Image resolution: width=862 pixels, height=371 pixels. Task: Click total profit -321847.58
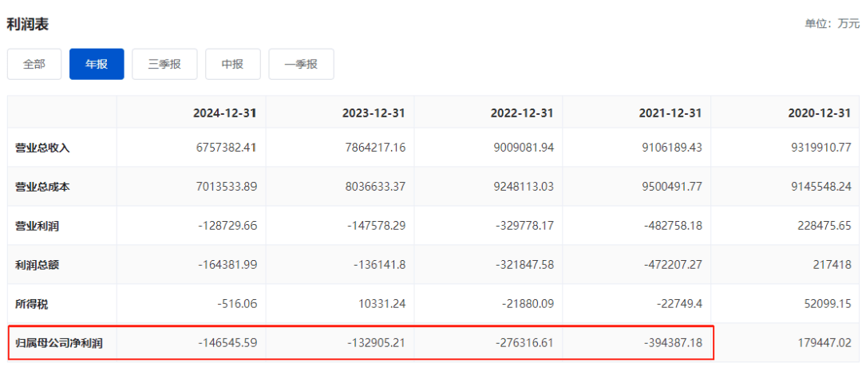pyautogui.click(x=524, y=264)
